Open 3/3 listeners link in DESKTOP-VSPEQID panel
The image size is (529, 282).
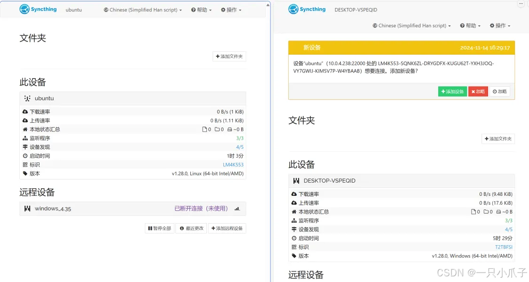509,220
